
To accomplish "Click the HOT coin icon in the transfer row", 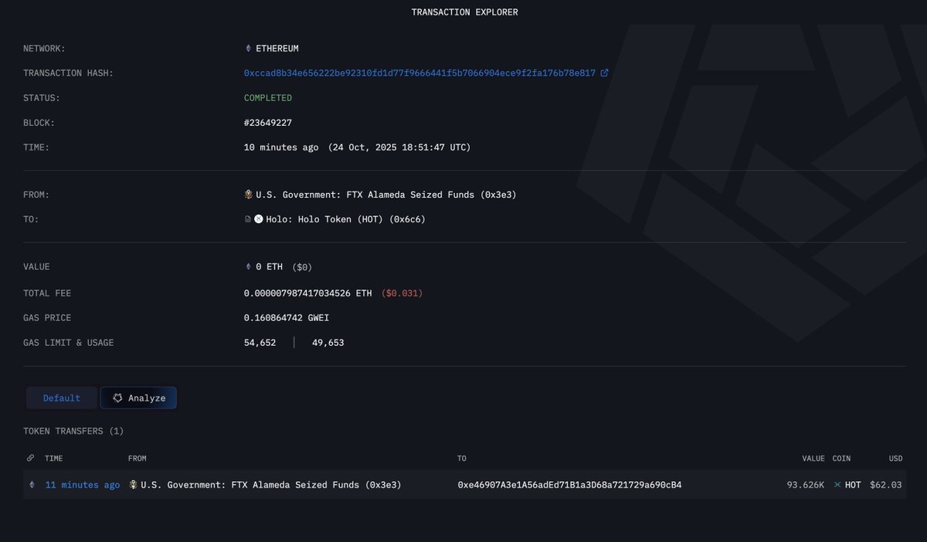I will pos(837,485).
